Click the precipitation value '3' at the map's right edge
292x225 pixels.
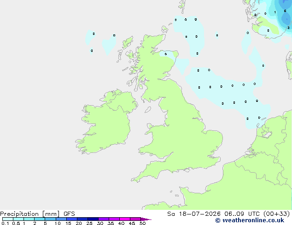(288, 28)
